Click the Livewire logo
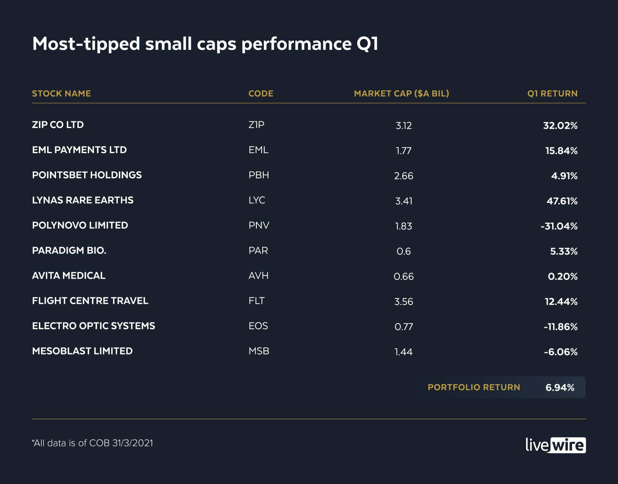Screen dimensions: 618x484 click(x=555, y=445)
